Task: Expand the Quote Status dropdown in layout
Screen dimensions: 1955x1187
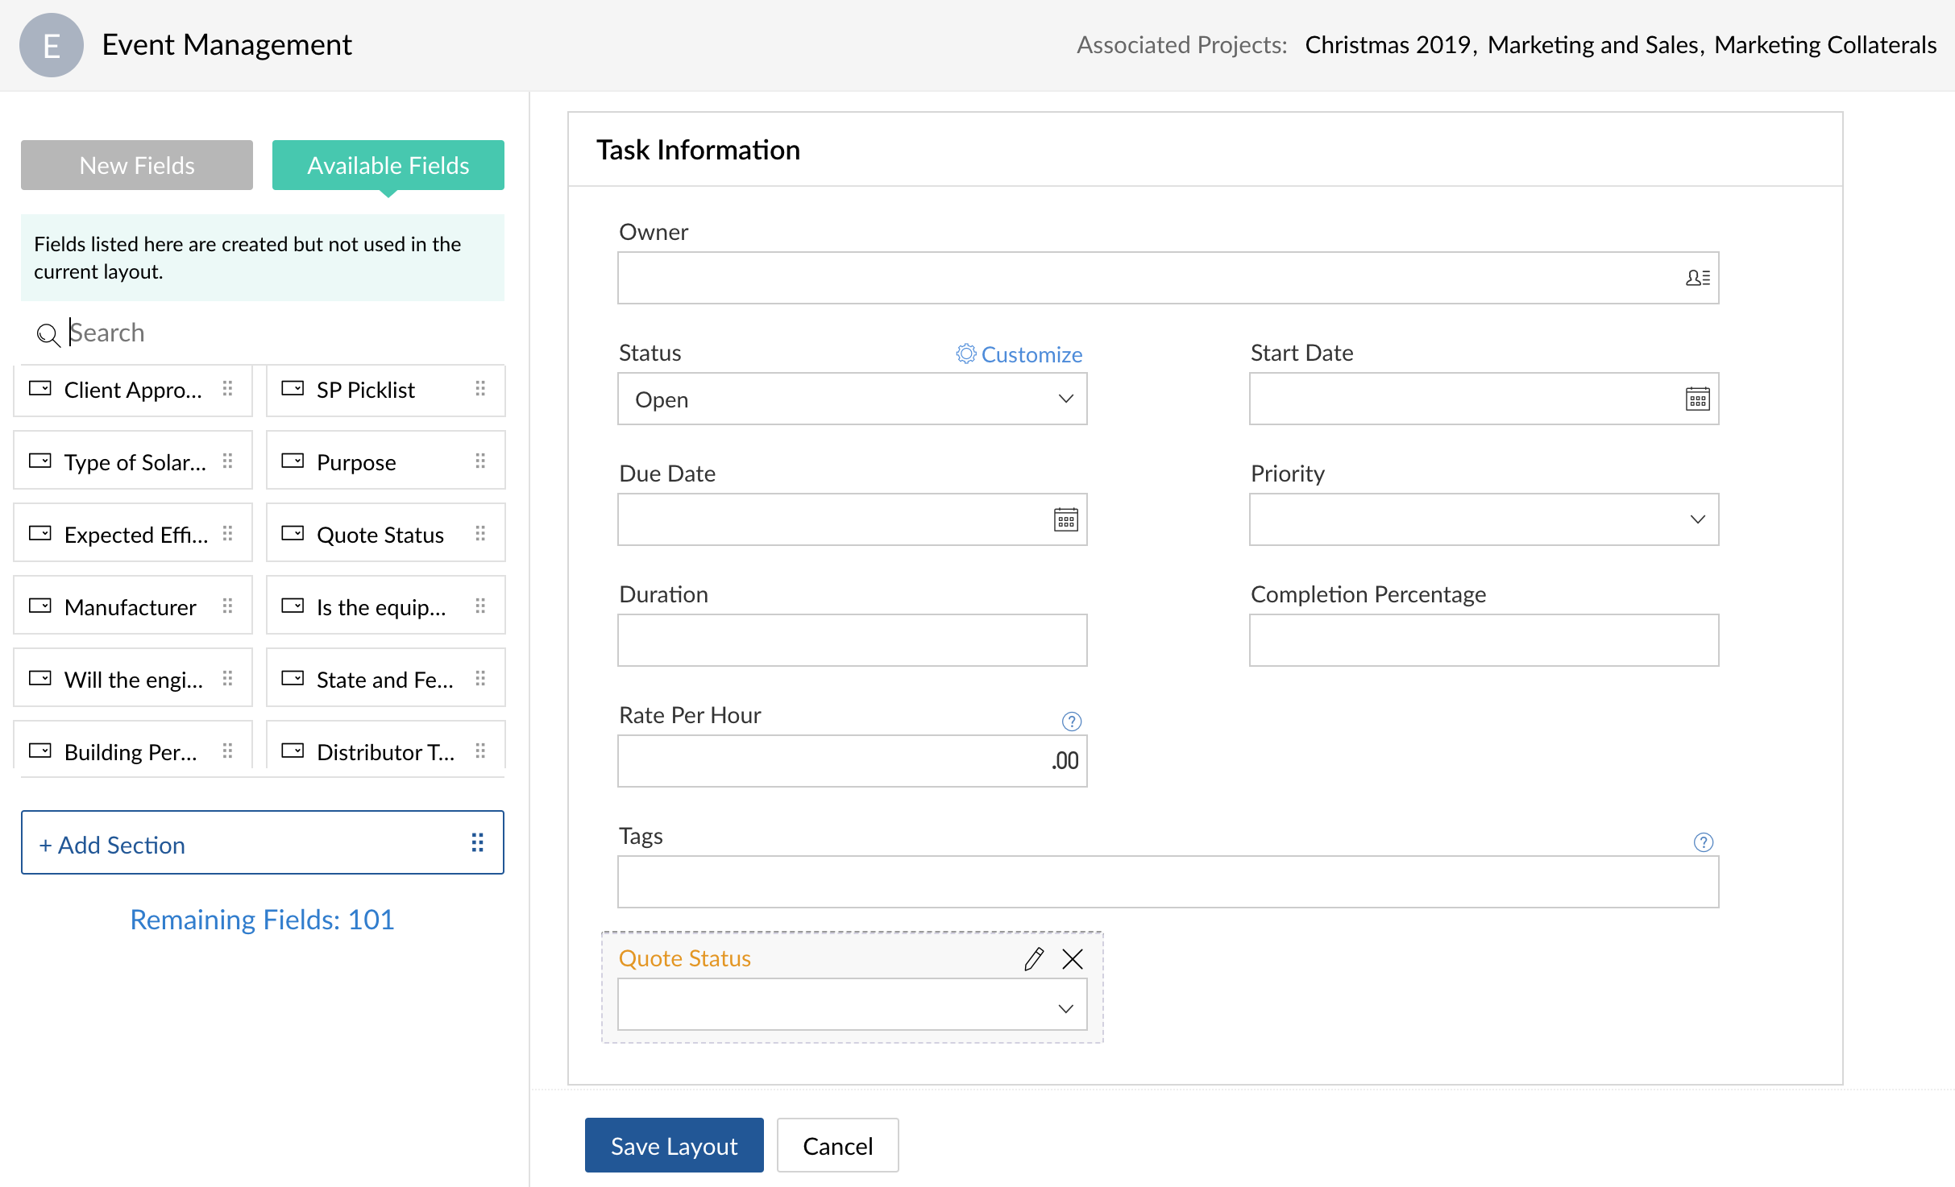Action: (852, 1004)
